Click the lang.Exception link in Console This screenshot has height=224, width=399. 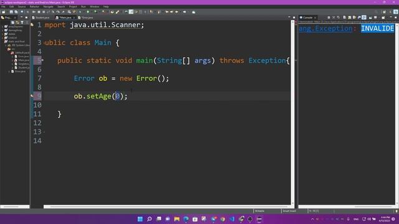click(x=325, y=29)
